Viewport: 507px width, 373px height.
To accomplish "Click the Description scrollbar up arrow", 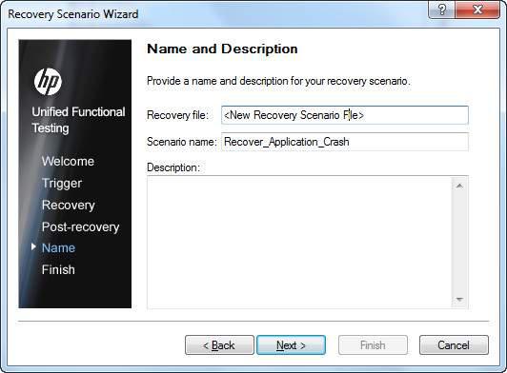I will [459, 186].
